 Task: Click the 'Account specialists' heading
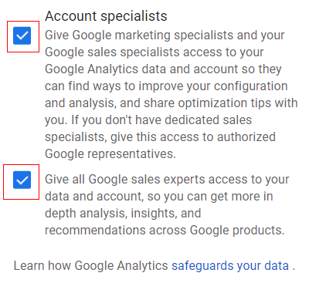click(x=106, y=16)
